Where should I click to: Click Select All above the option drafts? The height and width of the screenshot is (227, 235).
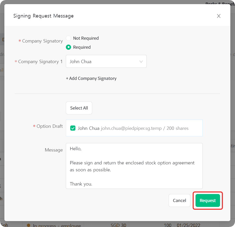(79, 108)
